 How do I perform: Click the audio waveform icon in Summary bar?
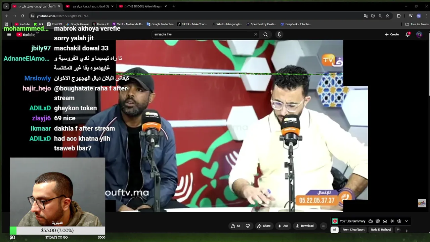(x=392, y=221)
